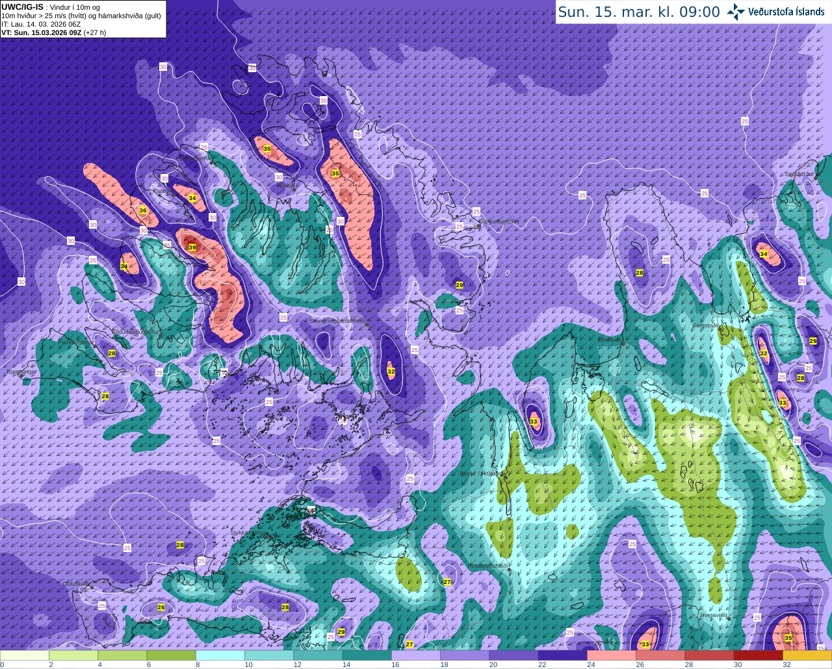The width and height of the screenshot is (832, 669).
Task: Click legend swatch between 24 and 26
Action: coord(611,656)
